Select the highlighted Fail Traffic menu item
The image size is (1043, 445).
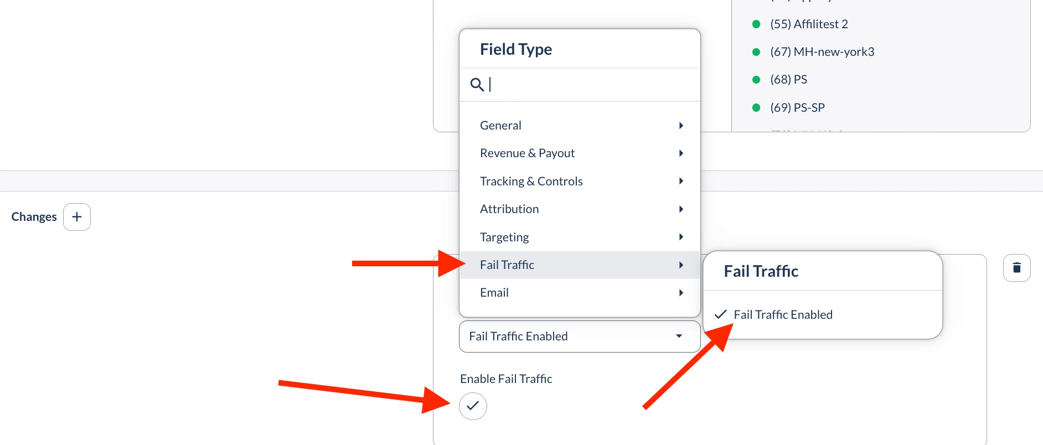(x=507, y=265)
